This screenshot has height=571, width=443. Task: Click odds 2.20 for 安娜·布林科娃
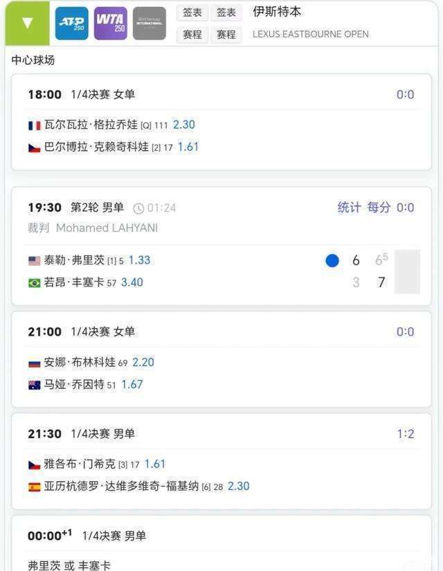pyautogui.click(x=143, y=362)
